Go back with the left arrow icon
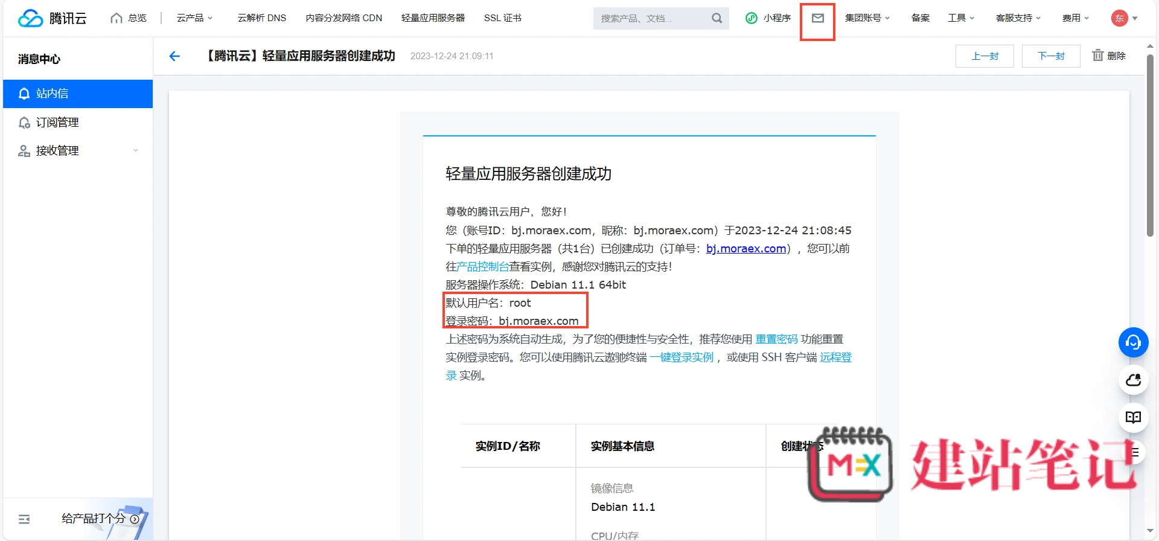 coord(174,56)
